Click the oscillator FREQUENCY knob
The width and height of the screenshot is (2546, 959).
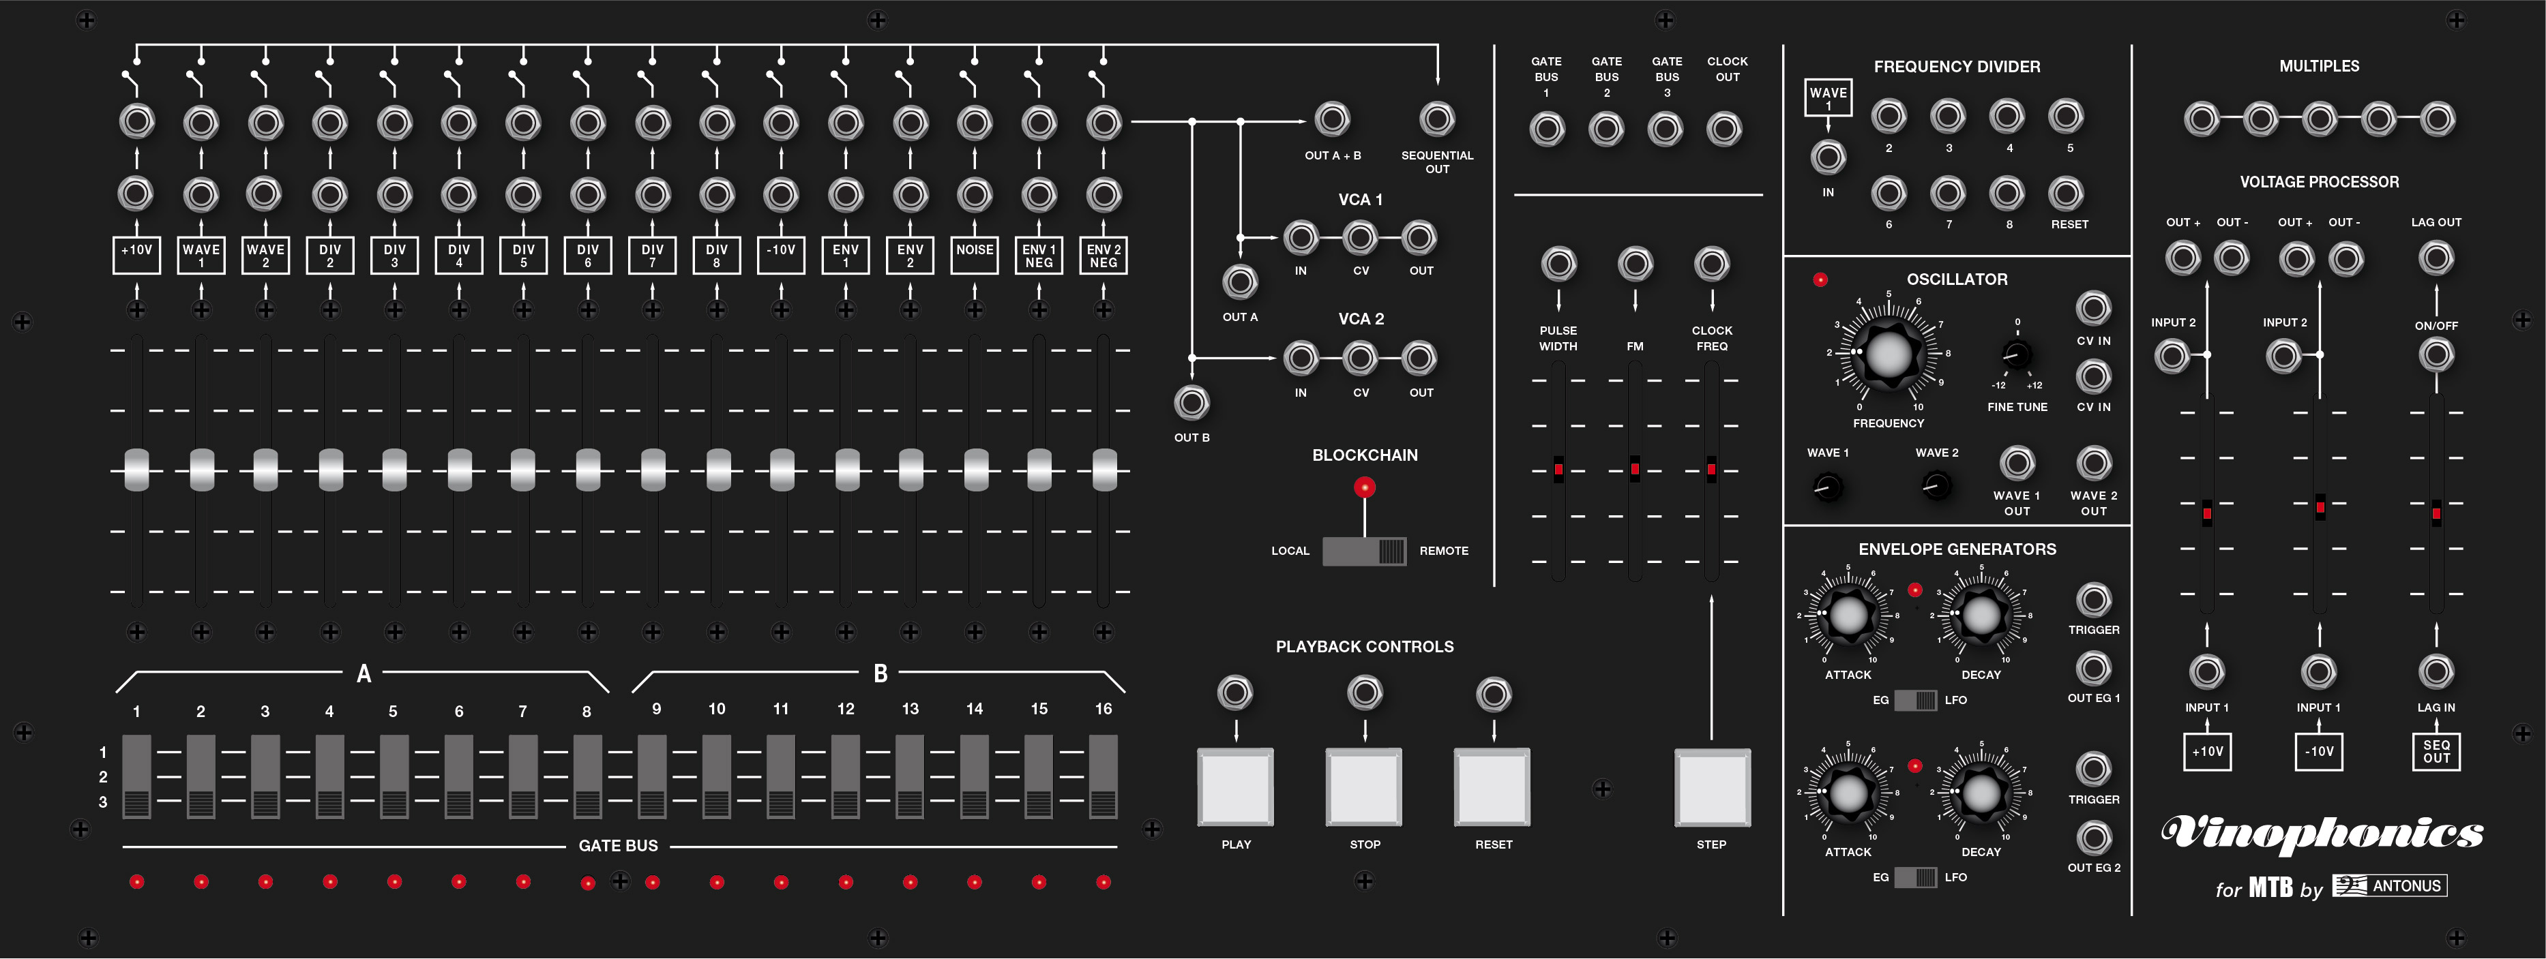pos(1888,354)
